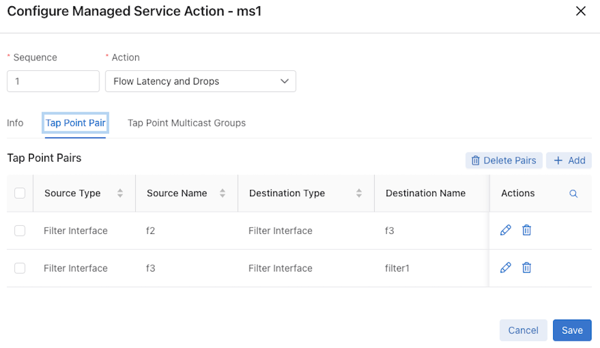
Task: Edit the f2 to f3 pair
Action: click(x=506, y=230)
